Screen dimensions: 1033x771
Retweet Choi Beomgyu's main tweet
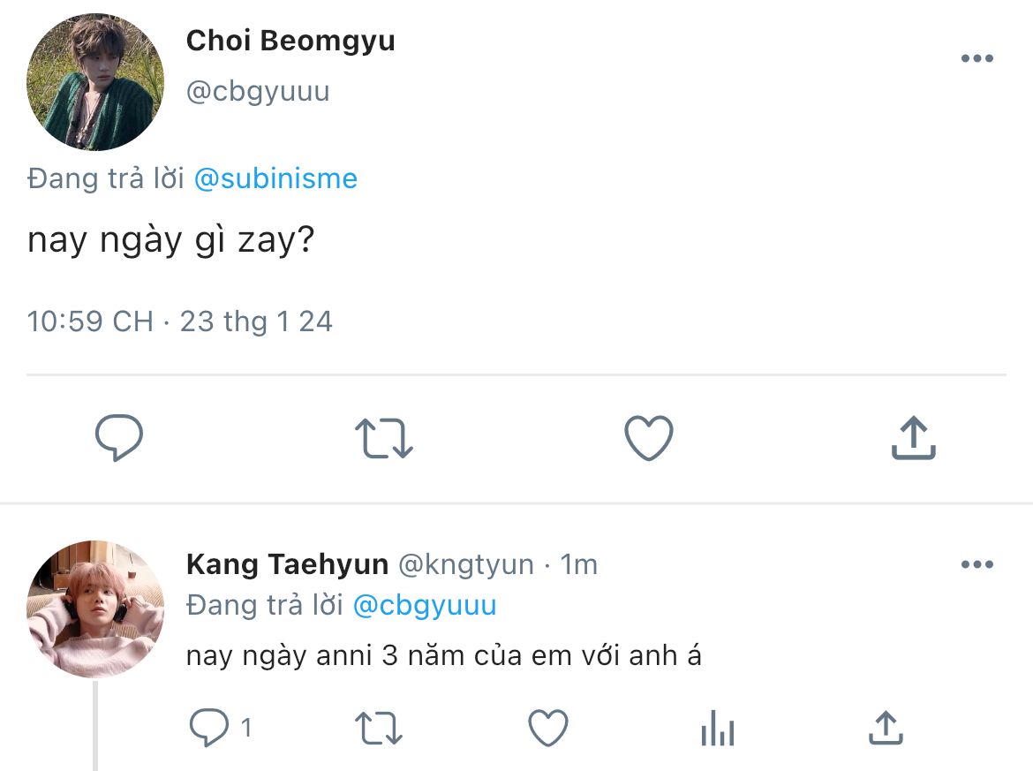(x=383, y=438)
